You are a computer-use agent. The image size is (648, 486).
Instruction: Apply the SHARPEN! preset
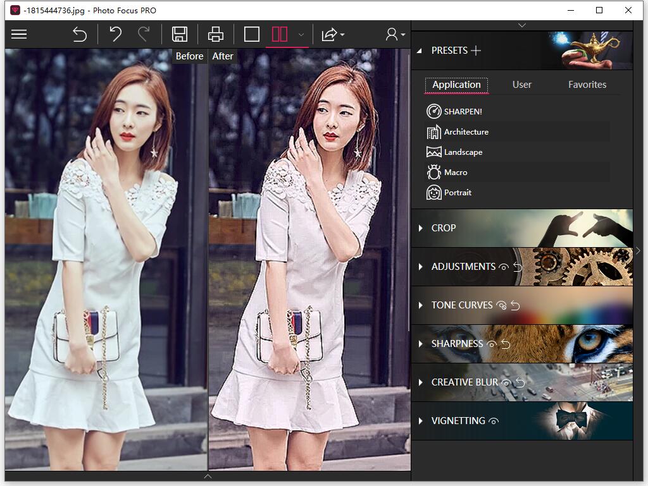(x=462, y=112)
